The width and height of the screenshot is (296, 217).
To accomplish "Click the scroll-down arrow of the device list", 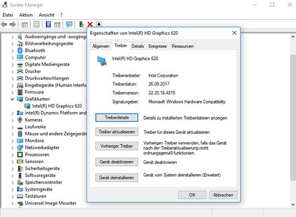I will [293, 204].
